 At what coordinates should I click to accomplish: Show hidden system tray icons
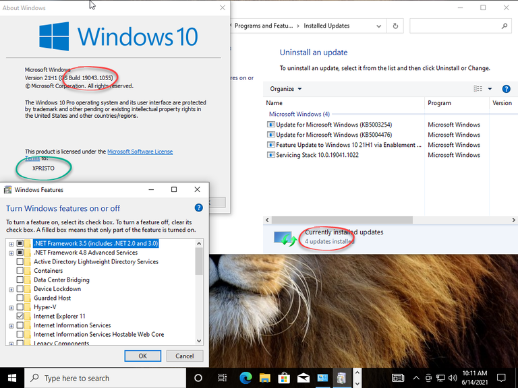point(416,378)
